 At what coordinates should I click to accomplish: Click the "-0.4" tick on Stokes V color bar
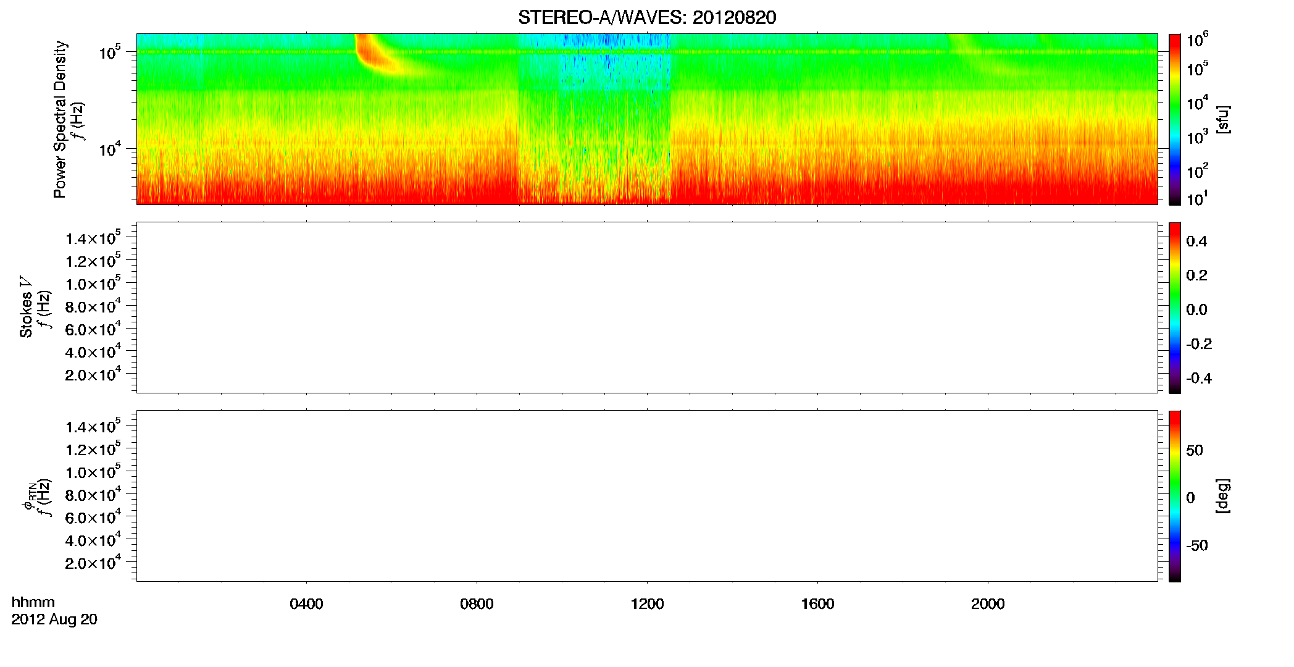1199,378
